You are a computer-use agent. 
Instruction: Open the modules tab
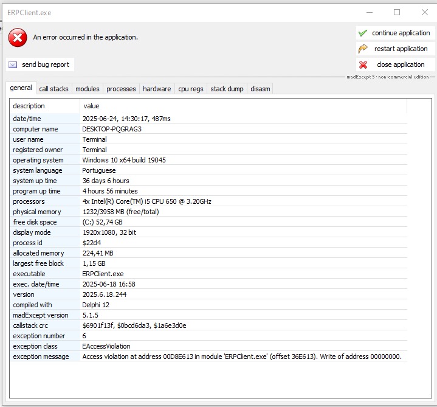coord(88,89)
